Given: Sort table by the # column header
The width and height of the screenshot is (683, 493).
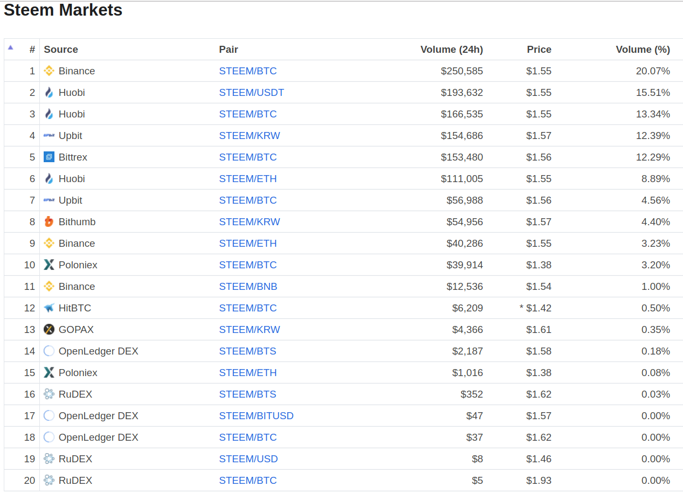Looking at the screenshot, I should (32, 49).
